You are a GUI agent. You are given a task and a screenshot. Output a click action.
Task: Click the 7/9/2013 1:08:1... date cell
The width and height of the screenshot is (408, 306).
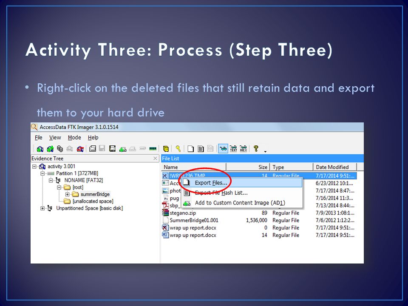(335, 213)
